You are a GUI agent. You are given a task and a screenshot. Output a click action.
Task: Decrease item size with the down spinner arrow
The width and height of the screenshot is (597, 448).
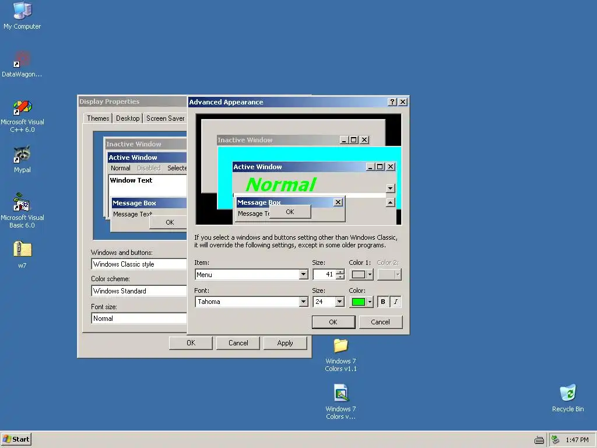pos(340,277)
